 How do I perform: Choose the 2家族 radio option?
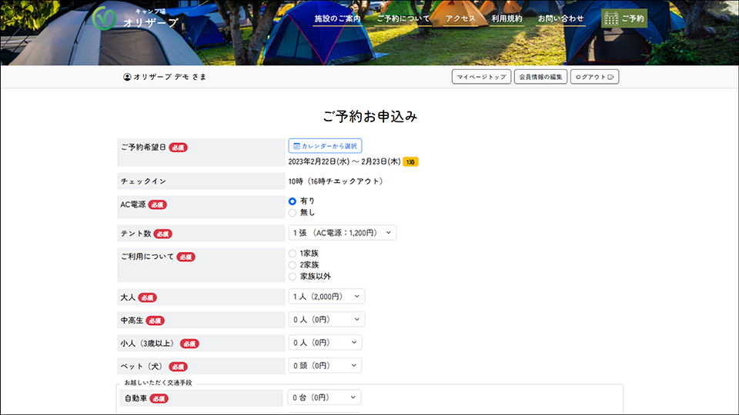point(293,264)
